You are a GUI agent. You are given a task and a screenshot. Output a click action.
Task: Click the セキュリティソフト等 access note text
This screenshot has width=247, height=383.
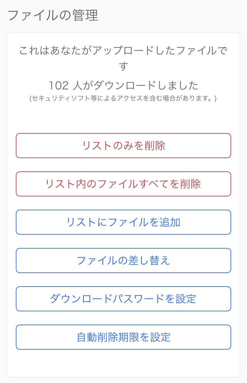tap(123, 98)
